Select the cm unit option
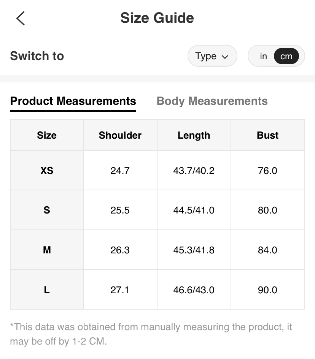The height and width of the screenshot is (359, 315). (x=286, y=56)
